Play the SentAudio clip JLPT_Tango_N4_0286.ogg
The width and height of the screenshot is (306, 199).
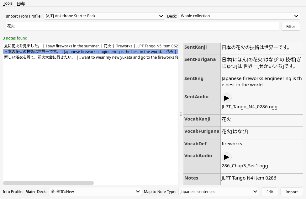[x=226, y=98]
